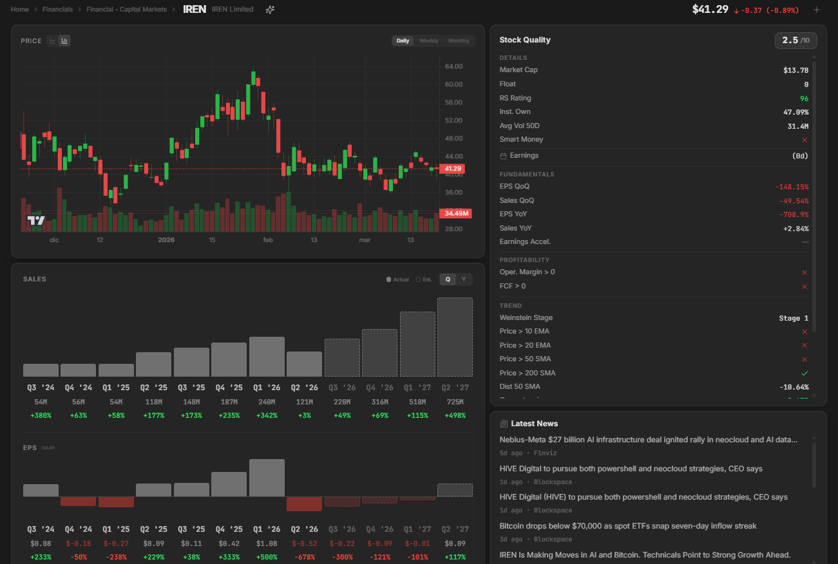Viewport: 838px width, 564px height.
Task: Select the Monthly chart timeframe
Action: pyautogui.click(x=459, y=41)
